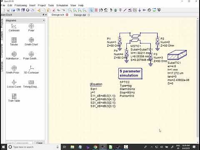Open the Positioning menu

tap(21, 5)
